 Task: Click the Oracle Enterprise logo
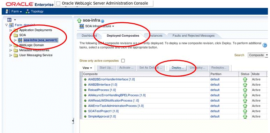(30, 4)
